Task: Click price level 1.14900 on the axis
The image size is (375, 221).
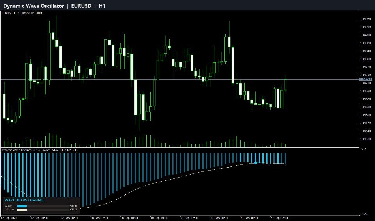Action: (365, 35)
